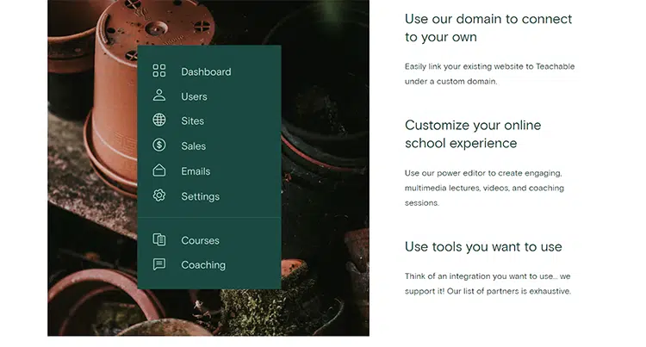This screenshot has width=646, height=347.
Task: Choose the Sales text entry
Action: (x=193, y=146)
